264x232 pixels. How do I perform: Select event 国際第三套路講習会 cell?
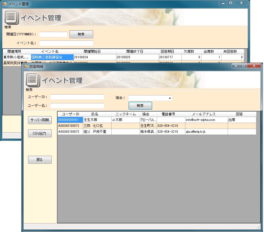tap(52, 57)
